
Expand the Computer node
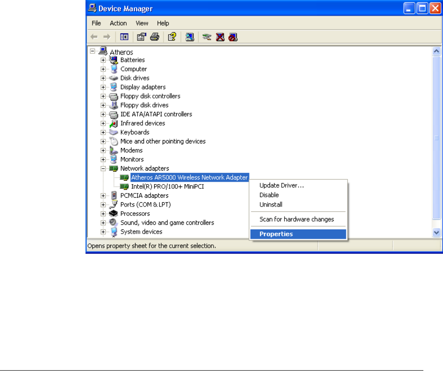[103, 69]
